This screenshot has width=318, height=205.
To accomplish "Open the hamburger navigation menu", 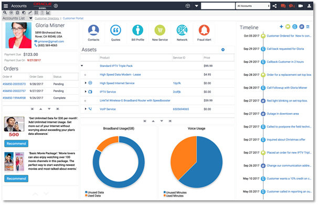I will (6, 6).
